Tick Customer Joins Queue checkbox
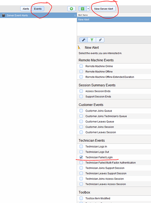Screen dimensions: 151x203 [81, 111]
